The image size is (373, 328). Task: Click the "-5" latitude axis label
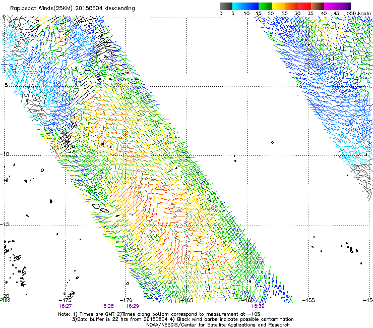5,85
